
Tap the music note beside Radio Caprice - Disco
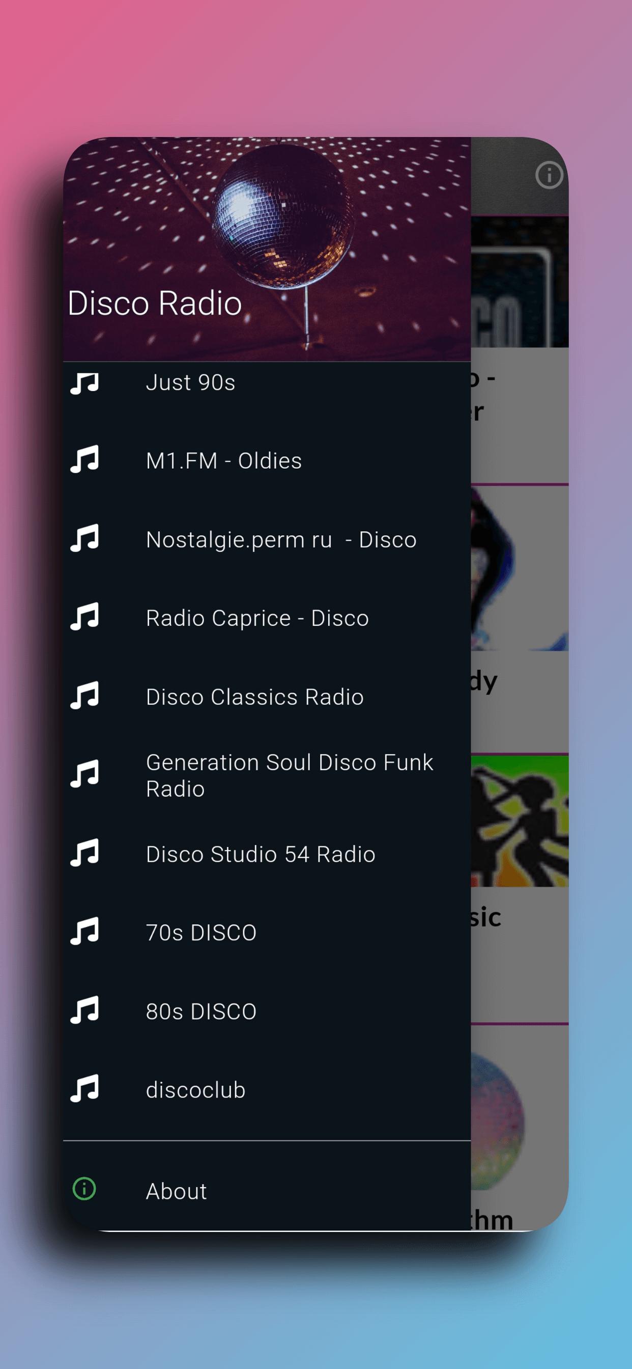[x=84, y=617]
